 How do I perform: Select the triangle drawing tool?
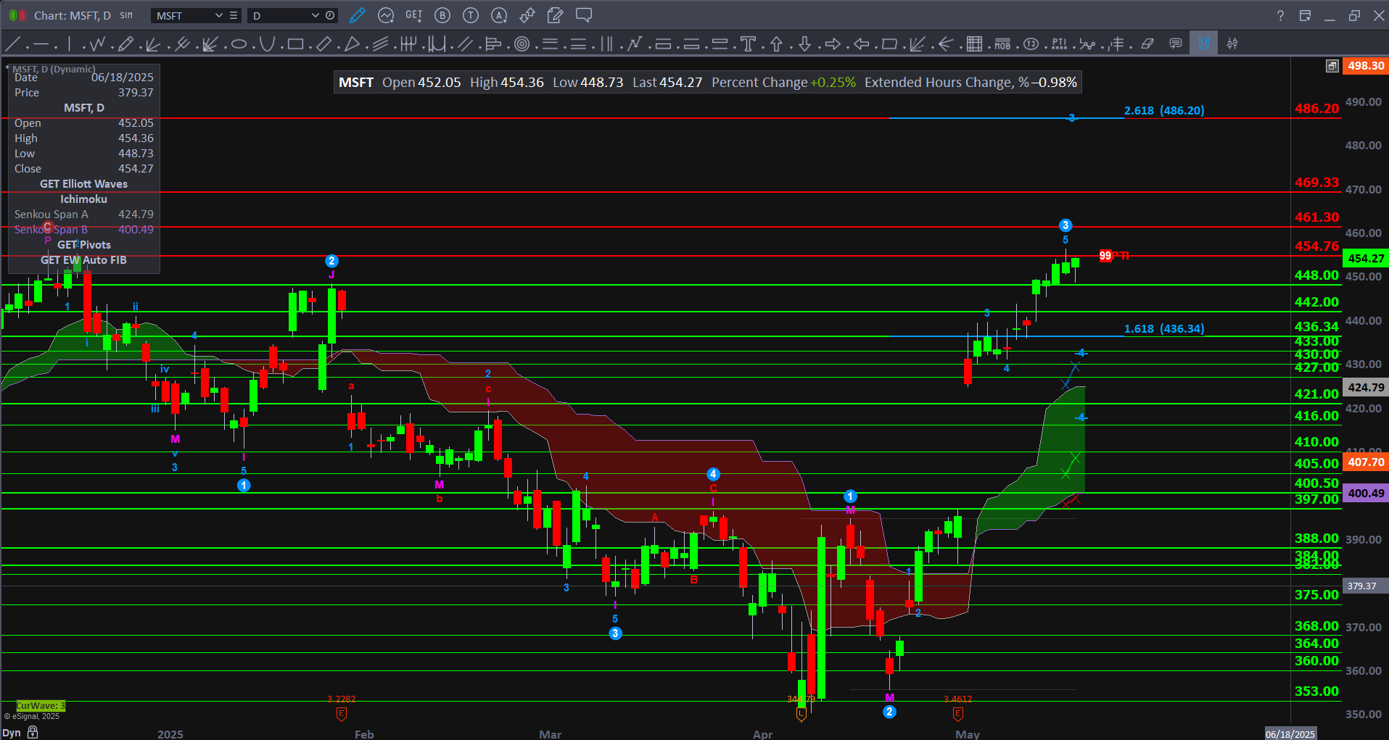[x=353, y=44]
